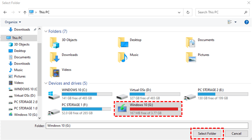The image size is (252, 140).
Task: Select the Documents folder icon
Action: pyautogui.click(x=191, y=43)
